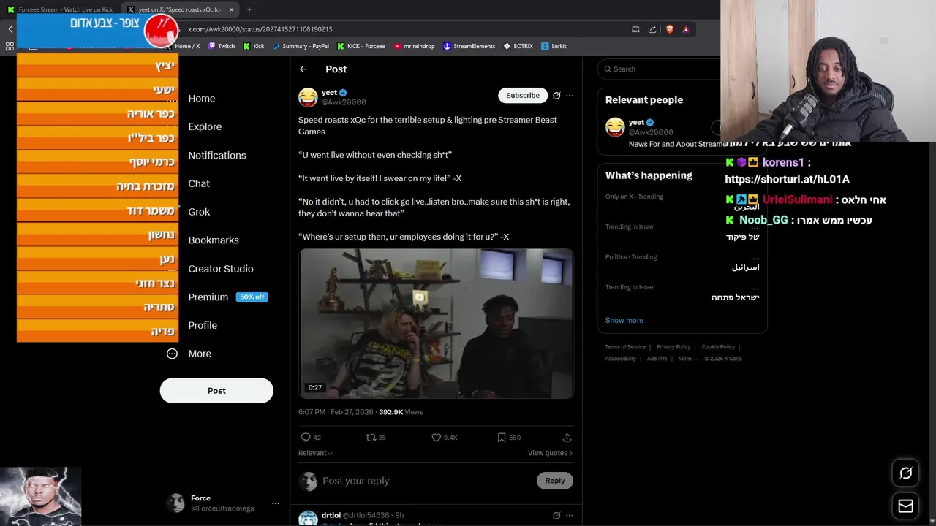Screen dimensions: 936x526
Task: Play the 0:27 video thumbnail
Action: click(436, 324)
